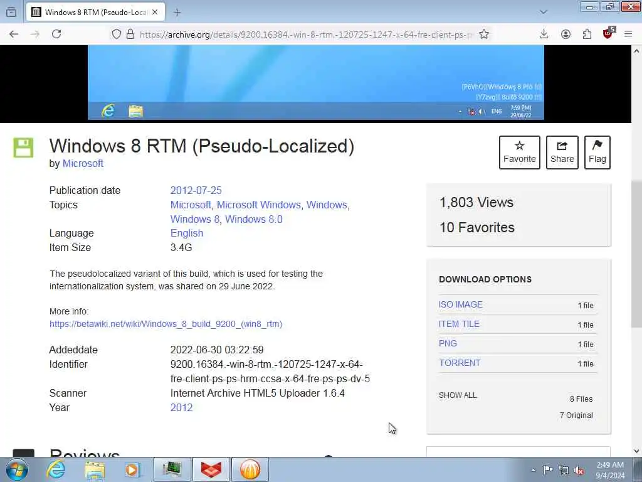Open the extensions puzzle icon

(x=587, y=34)
